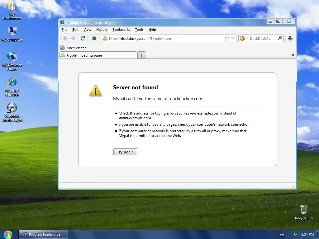Maximize the Mypal browser window
Viewport: 319px width, 239px height.
(278, 21)
